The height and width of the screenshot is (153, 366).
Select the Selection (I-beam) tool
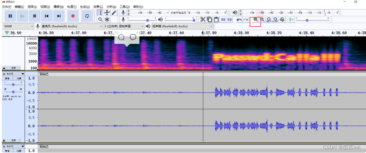click(101, 13)
